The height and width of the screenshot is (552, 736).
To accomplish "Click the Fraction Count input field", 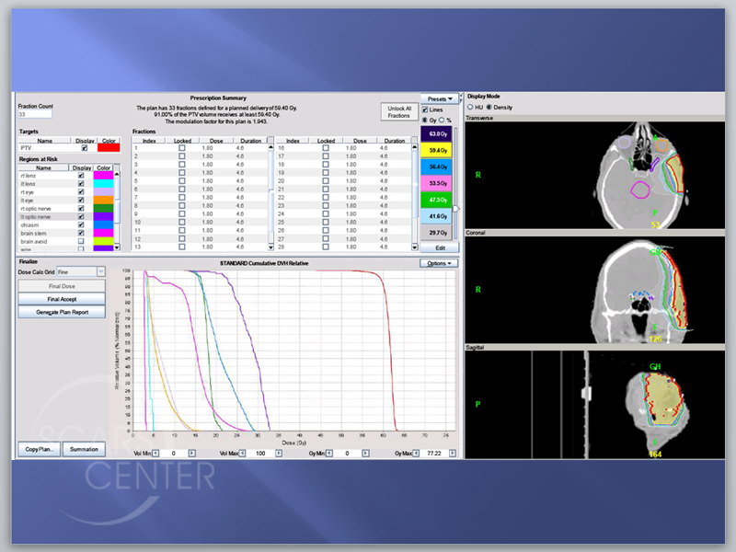I will [35, 114].
